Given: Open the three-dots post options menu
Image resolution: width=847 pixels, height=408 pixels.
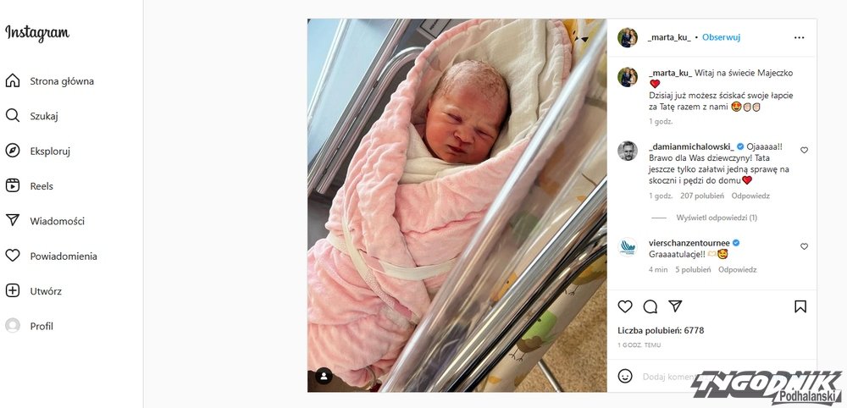Looking at the screenshot, I should point(799,38).
